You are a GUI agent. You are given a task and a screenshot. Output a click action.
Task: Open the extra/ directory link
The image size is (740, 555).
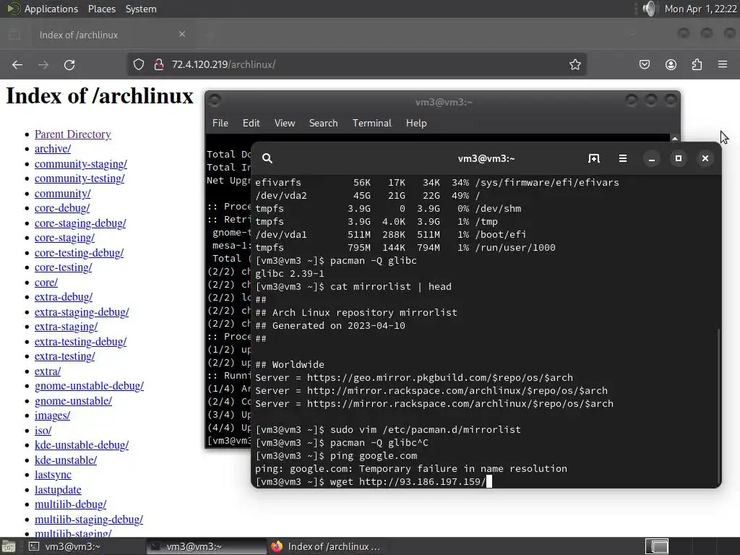[x=47, y=371]
